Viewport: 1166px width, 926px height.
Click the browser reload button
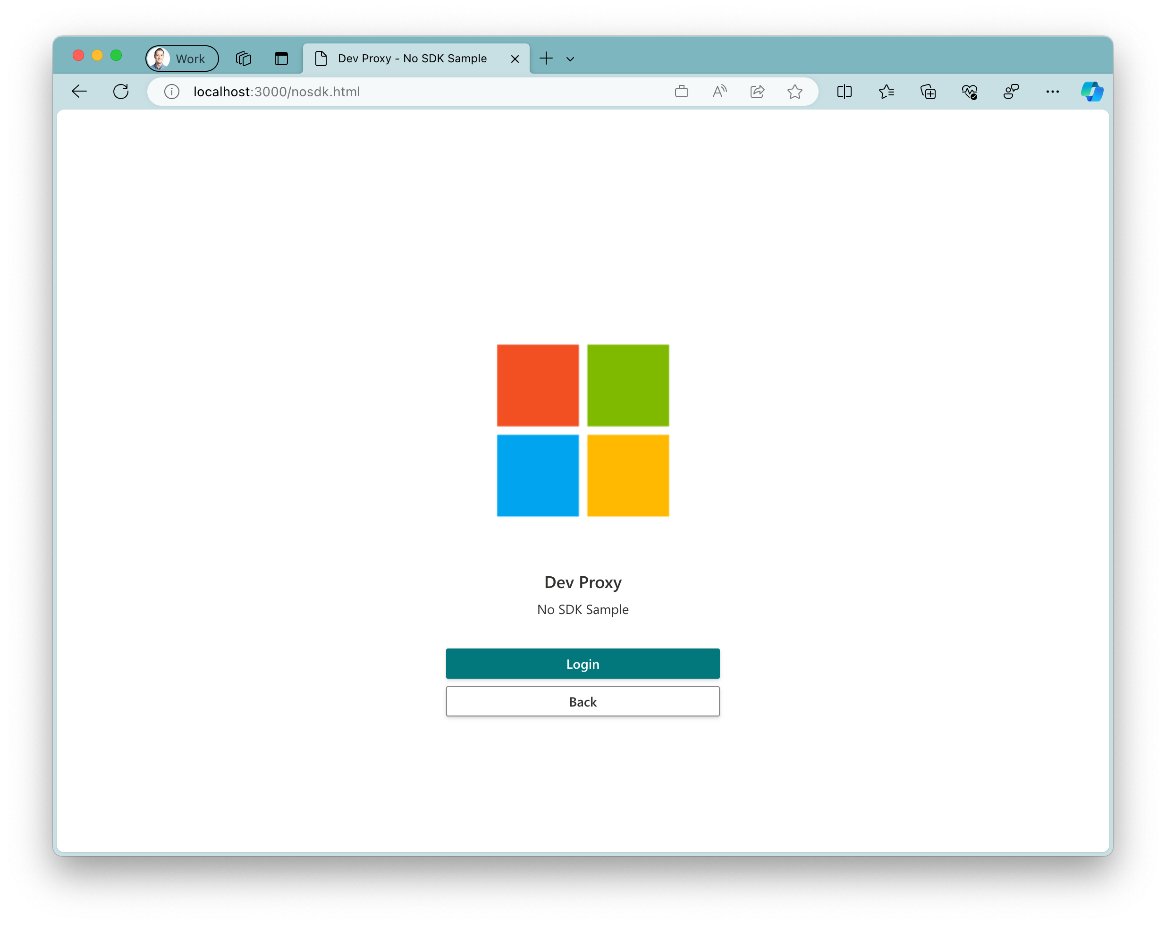[120, 91]
